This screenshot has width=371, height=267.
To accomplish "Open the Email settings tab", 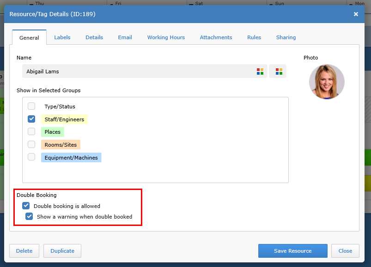I will tap(125, 37).
